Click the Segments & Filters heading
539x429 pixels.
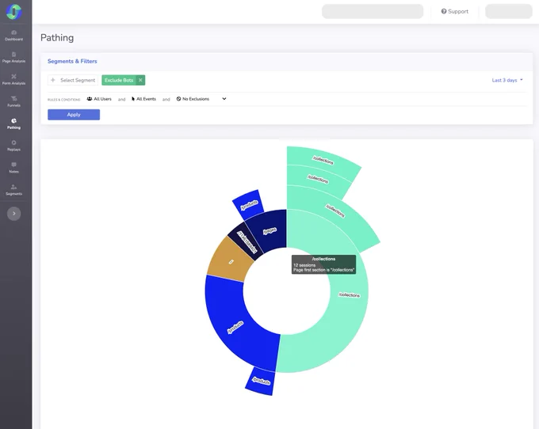(x=72, y=61)
